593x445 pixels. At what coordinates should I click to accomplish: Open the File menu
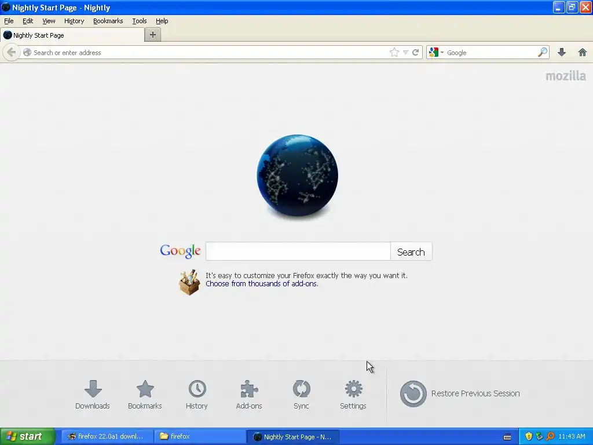pos(9,21)
